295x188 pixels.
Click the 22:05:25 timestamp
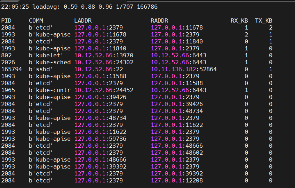tap(15, 7)
